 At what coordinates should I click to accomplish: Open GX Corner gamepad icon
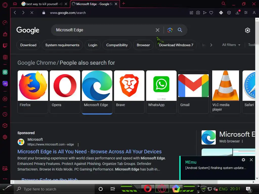coord(15,4)
